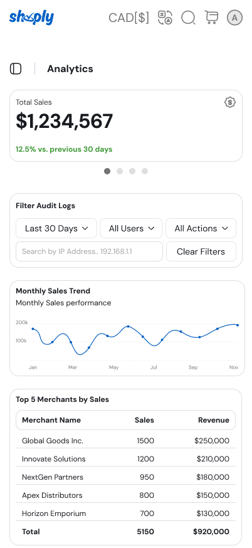Open the language translation icon

click(x=165, y=18)
